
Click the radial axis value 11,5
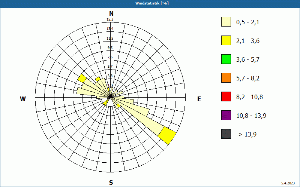(x=110, y=39)
